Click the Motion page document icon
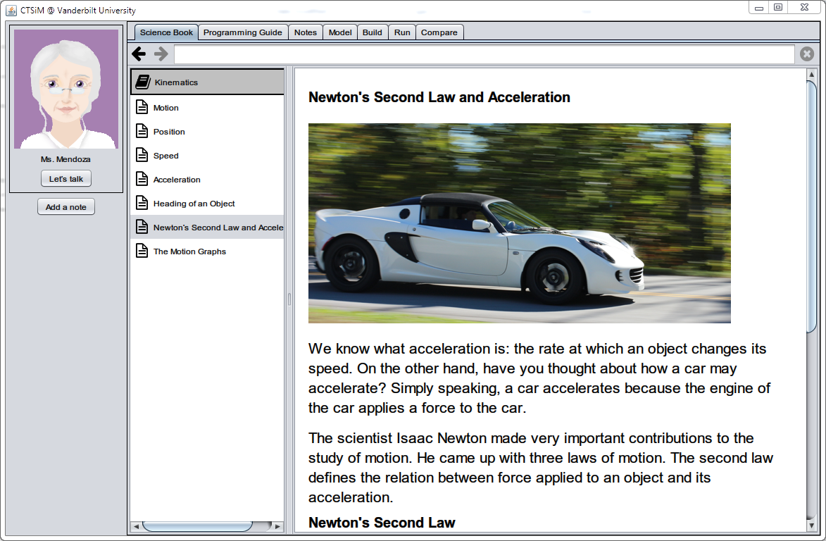The height and width of the screenshot is (541, 826). coord(142,108)
